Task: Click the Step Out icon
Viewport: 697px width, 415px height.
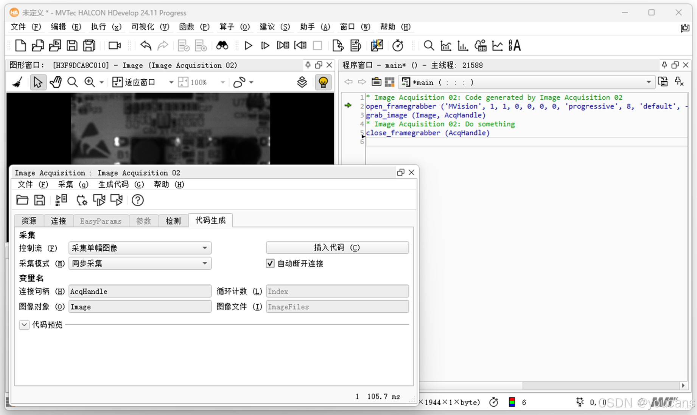Action: [300, 46]
